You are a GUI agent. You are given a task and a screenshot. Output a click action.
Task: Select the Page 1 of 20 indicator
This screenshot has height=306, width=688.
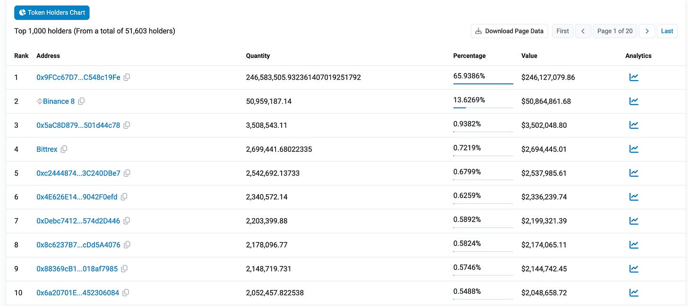click(615, 31)
